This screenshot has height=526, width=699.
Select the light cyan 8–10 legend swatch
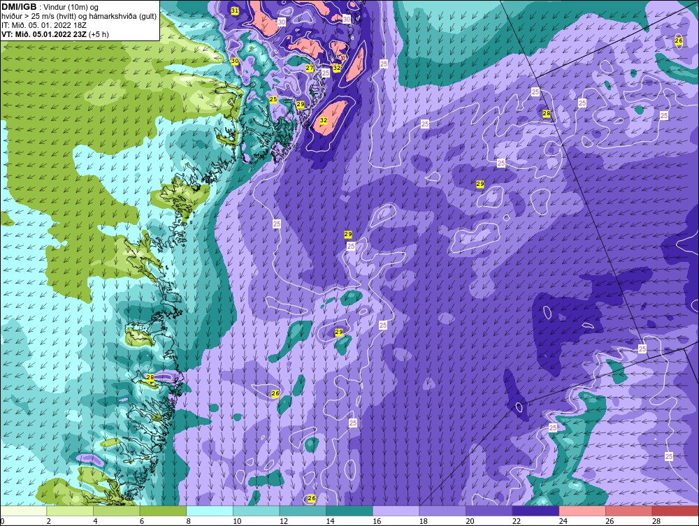pos(210,511)
